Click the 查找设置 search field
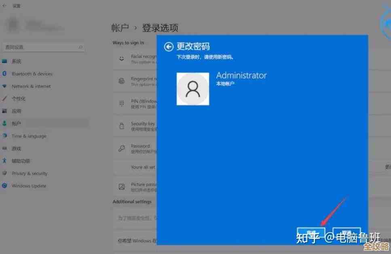 pyautogui.click(x=44, y=47)
